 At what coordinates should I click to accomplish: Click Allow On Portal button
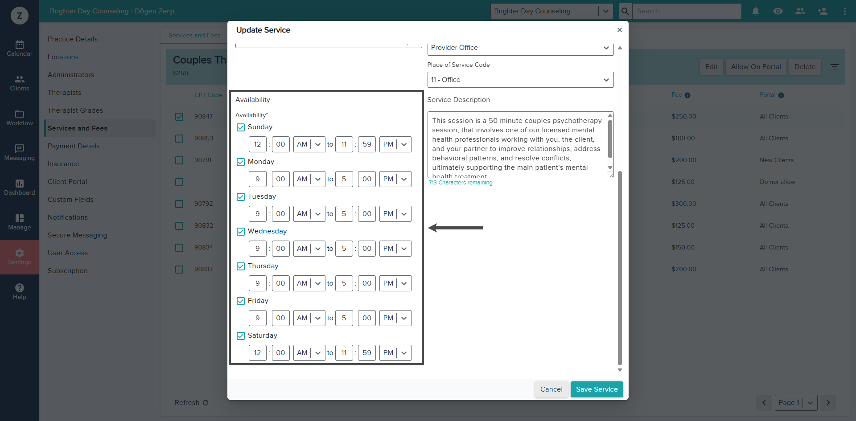(756, 67)
